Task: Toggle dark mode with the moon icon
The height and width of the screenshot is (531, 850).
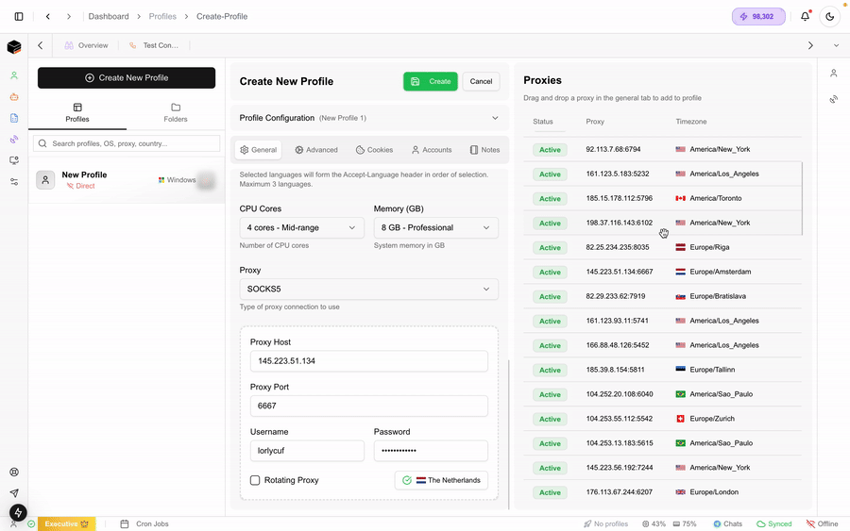Action: (830, 16)
